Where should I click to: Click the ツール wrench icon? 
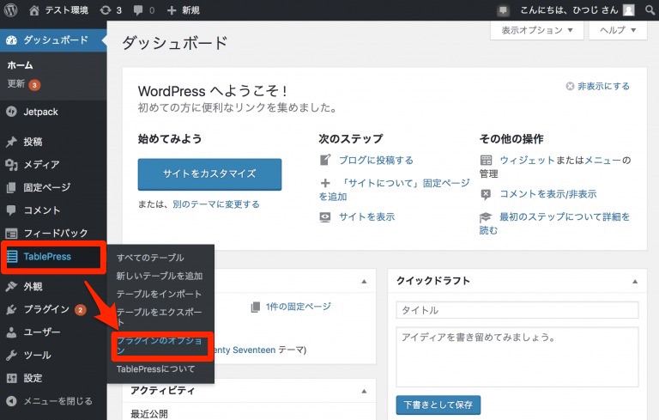click(x=12, y=356)
